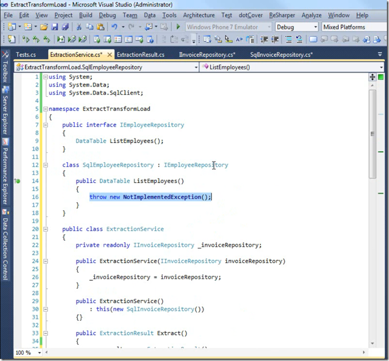The width and height of the screenshot is (389, 361).
Task: Click the Display Word Completion icon
Action: 239,39
